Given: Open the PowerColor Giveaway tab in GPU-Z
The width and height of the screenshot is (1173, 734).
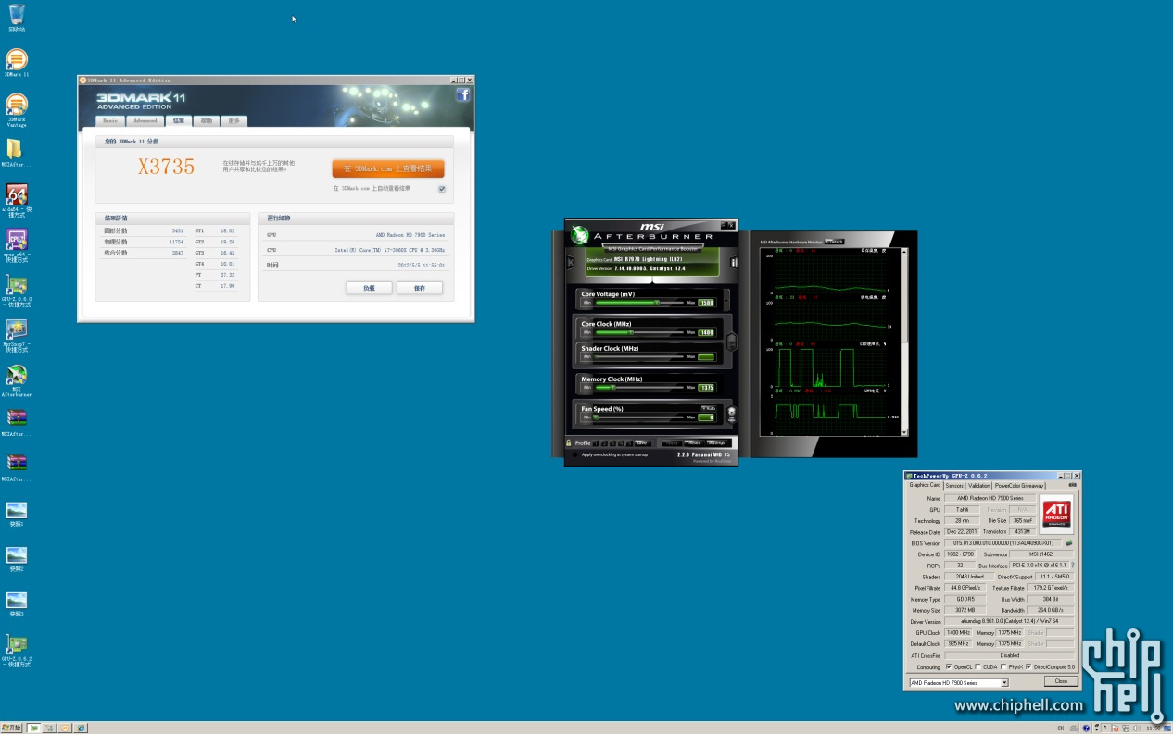Looking at the screenshot, I should (1020, 485).
